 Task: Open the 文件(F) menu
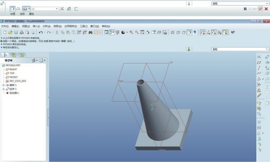[5, 26]
